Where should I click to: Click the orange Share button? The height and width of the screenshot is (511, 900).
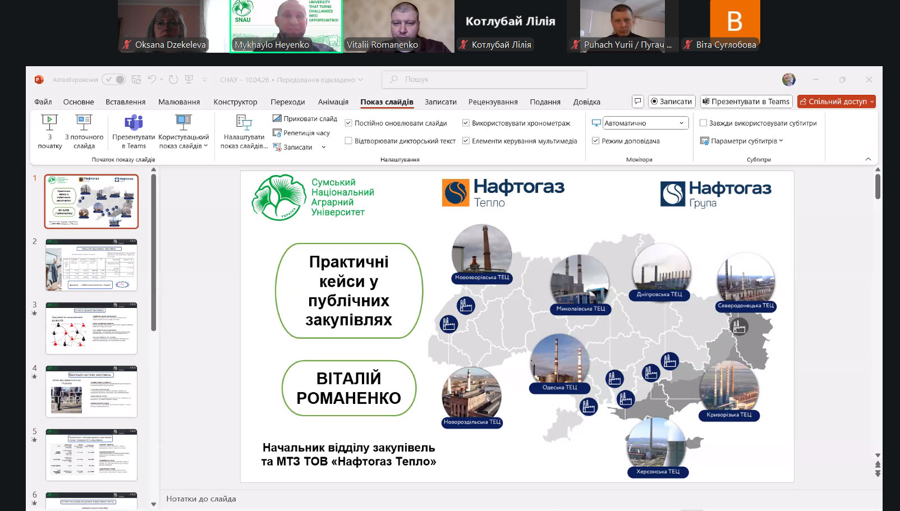click(x=835, y=102)
